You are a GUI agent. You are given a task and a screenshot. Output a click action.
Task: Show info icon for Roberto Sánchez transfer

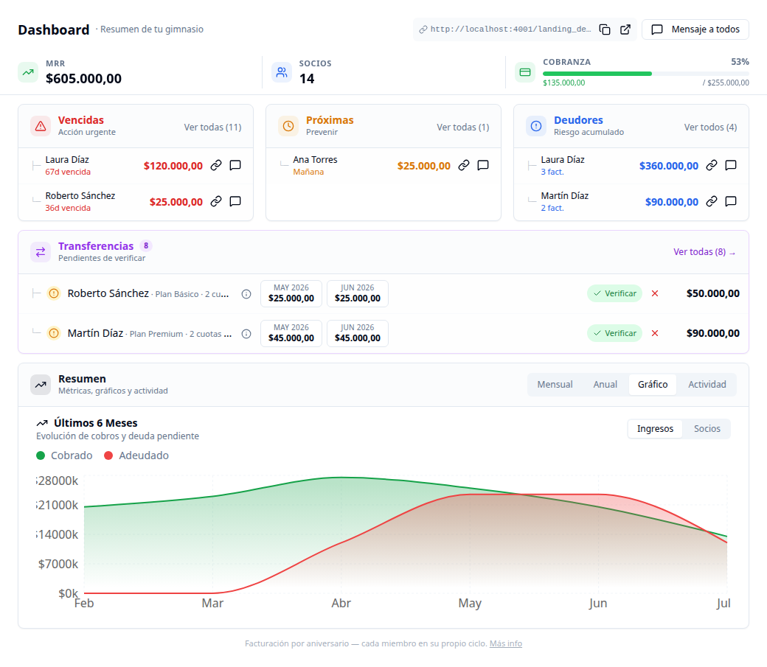pos(246,294)
